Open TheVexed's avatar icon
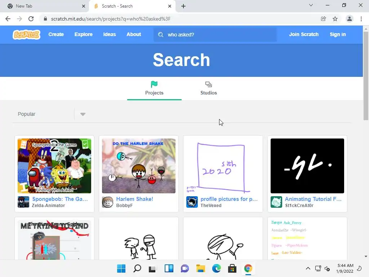Screen dimensions: 369x277 (x=192, y=202)
